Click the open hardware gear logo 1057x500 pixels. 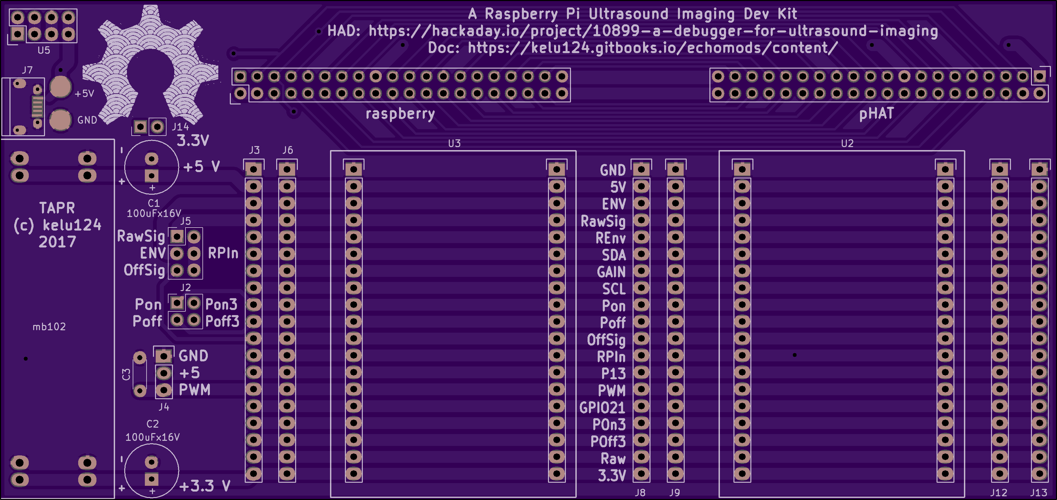tap(150, 65)
